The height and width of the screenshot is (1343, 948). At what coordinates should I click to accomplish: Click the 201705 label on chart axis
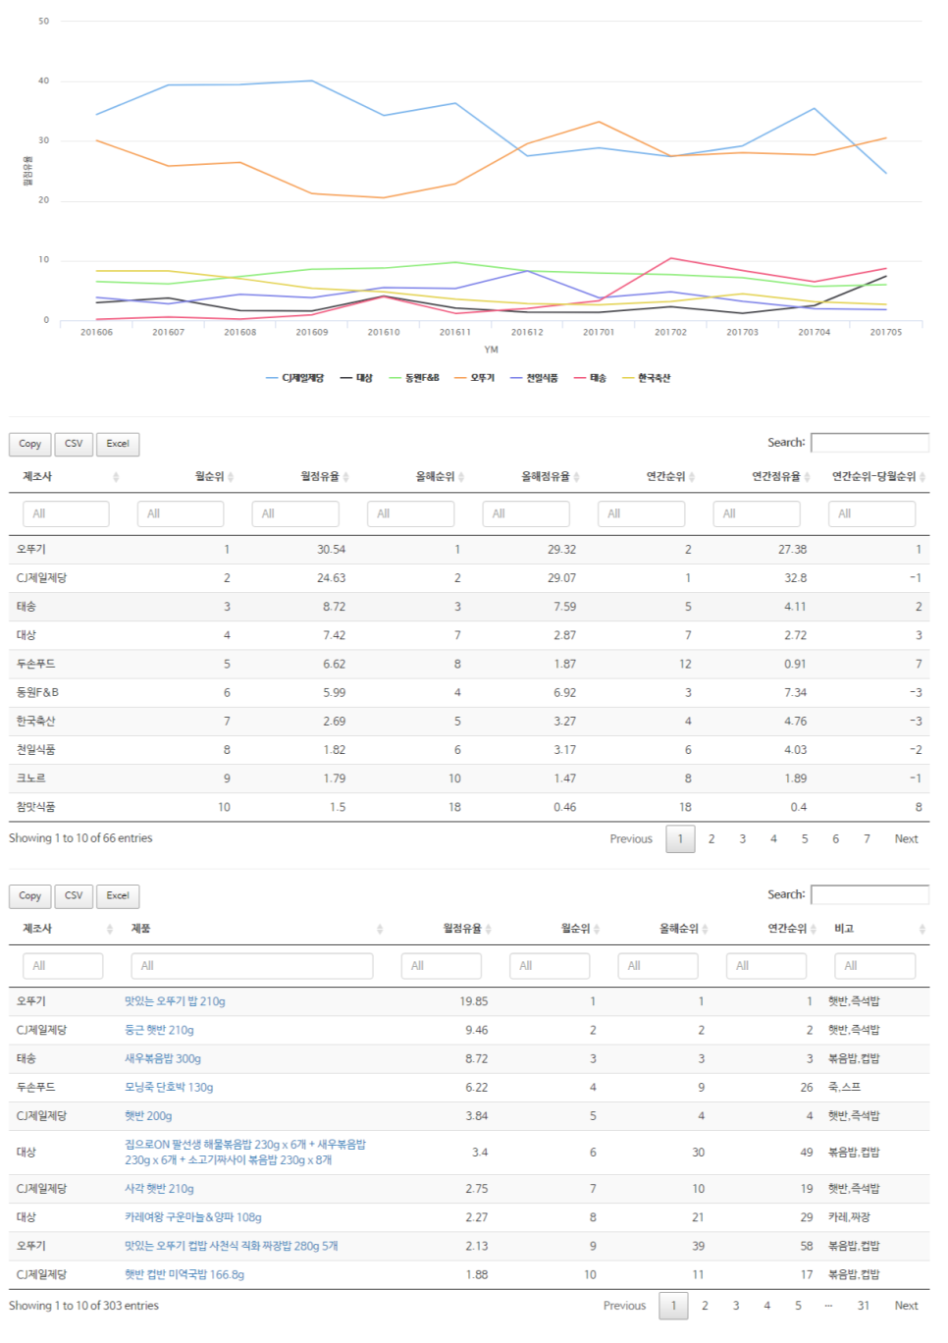click(886, 332)
